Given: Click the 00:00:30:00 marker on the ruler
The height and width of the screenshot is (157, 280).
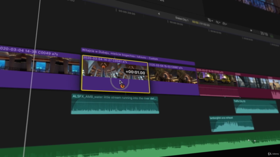Looking at the screenshot, I should 176,23.
